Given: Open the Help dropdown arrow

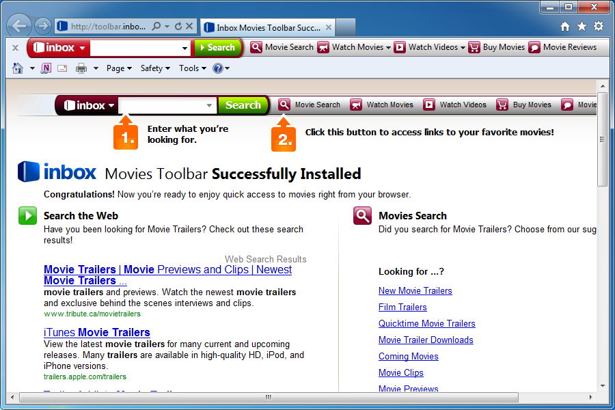Looking at the screenshot, I should pyautogui.click(x=227, y=68).
